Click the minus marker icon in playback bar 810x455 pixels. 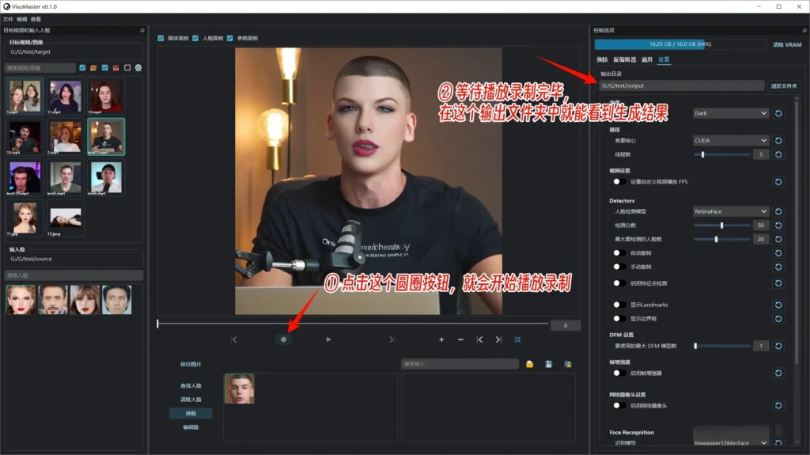[460, 339]
